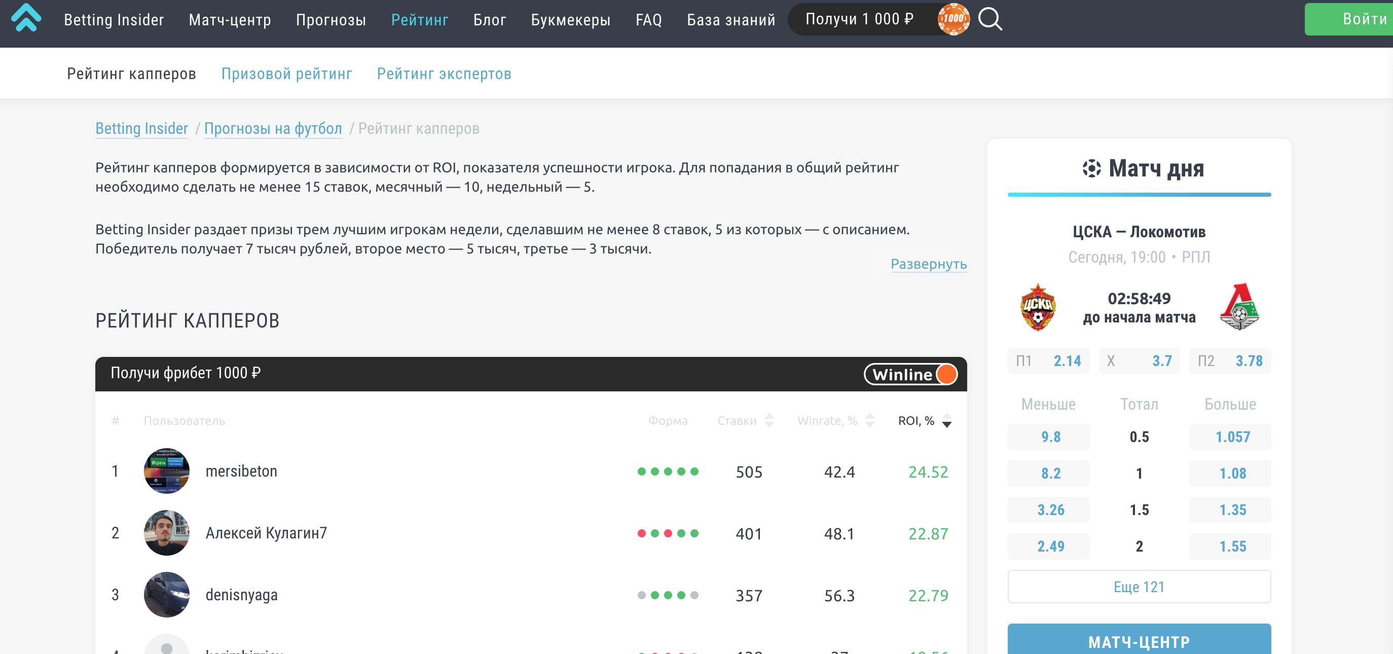The height and width of the screenshot is (654, 1393).
Task: Click the ЦСКА — Локомотив match title
Action: (1139, 232)
